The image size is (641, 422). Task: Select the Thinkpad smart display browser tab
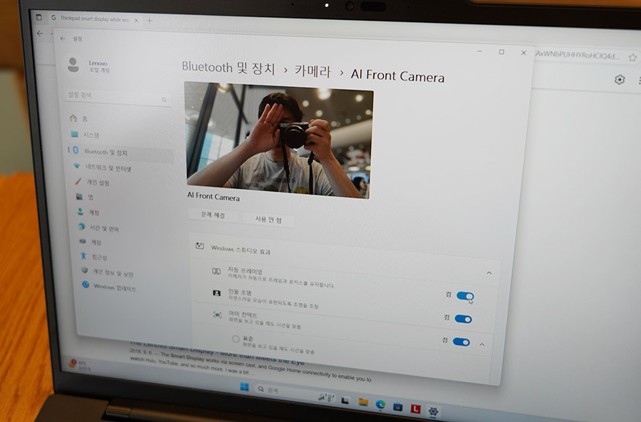tap(95, 19)
